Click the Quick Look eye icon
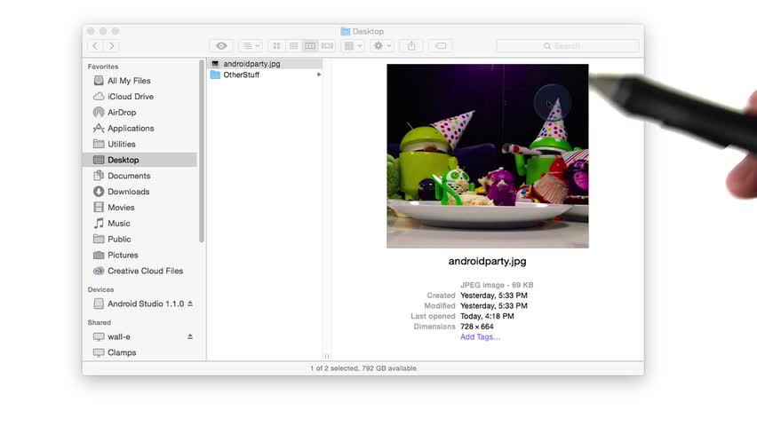This screenshot has height=426, width=757. 221,46
